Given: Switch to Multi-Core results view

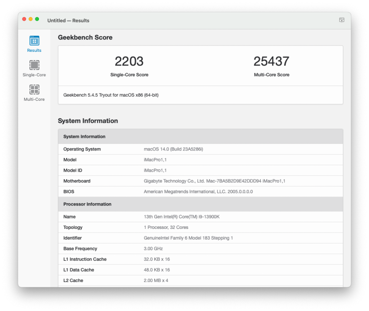Looking at the screenshot, I should pos(34,93).
